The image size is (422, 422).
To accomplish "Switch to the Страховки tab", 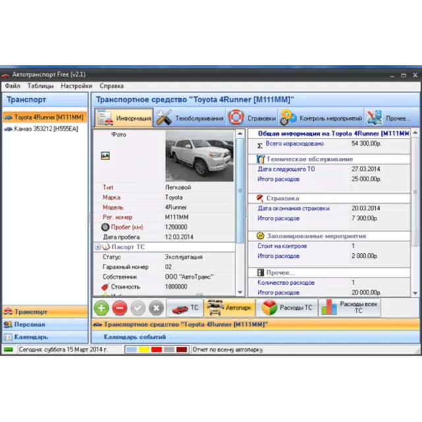I will [x=252, y=117].
